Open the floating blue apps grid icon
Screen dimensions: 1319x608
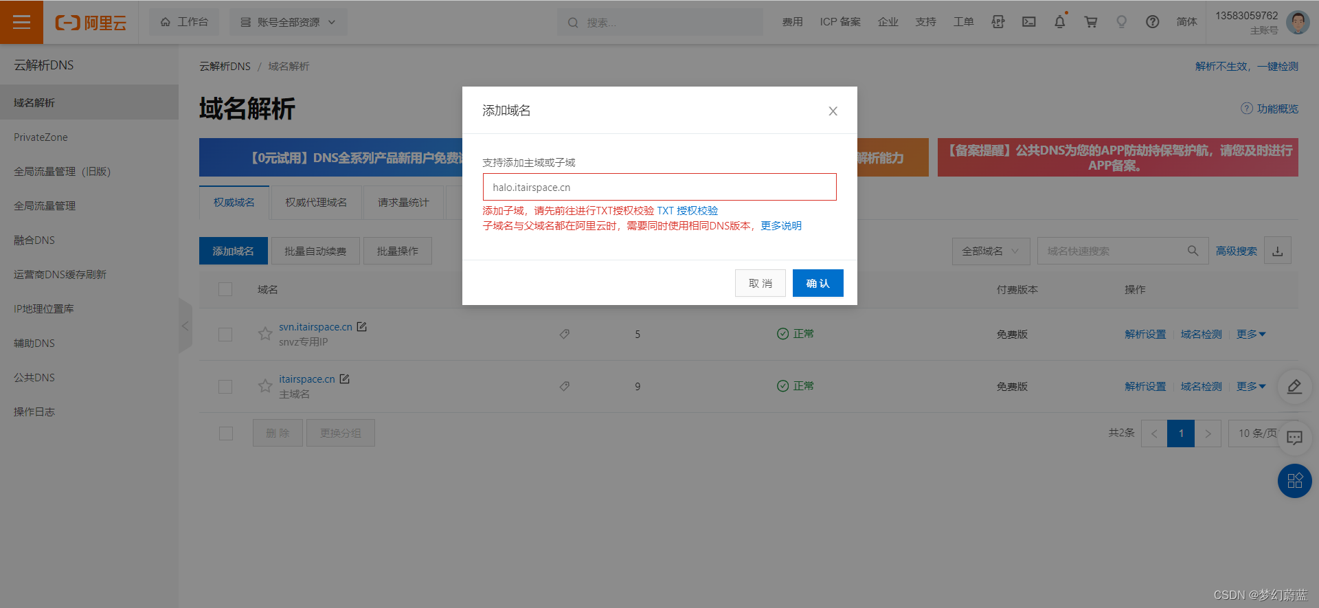[x=1294, y=481]
